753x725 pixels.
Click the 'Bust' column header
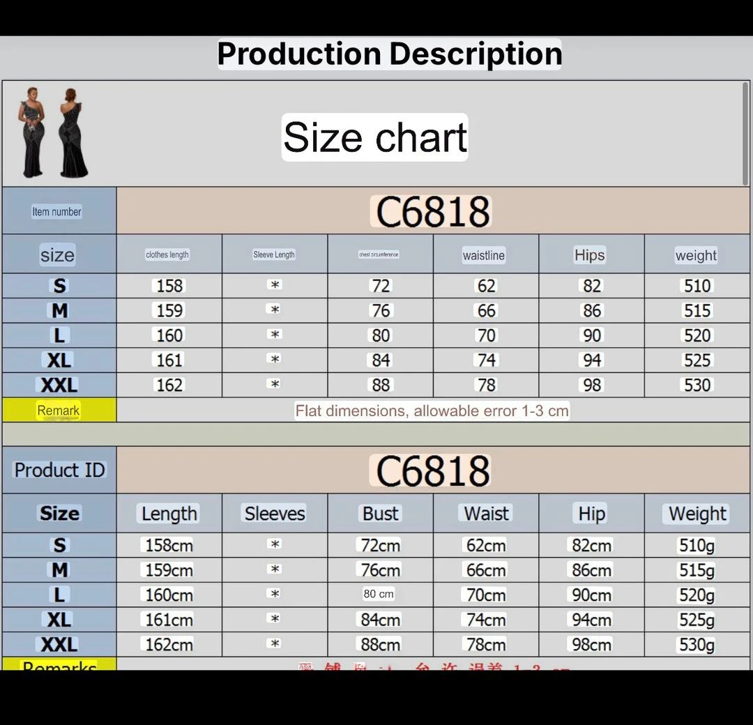click(x=379, y=514)
